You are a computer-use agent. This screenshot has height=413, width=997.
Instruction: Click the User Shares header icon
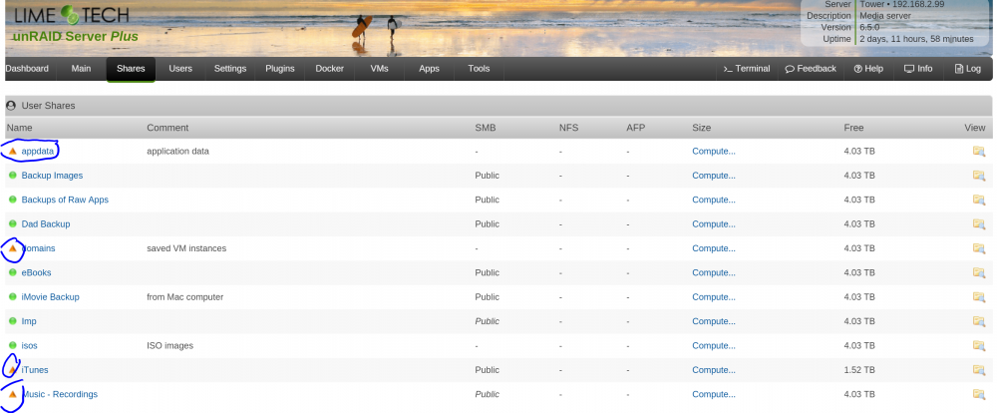point(11,106)
